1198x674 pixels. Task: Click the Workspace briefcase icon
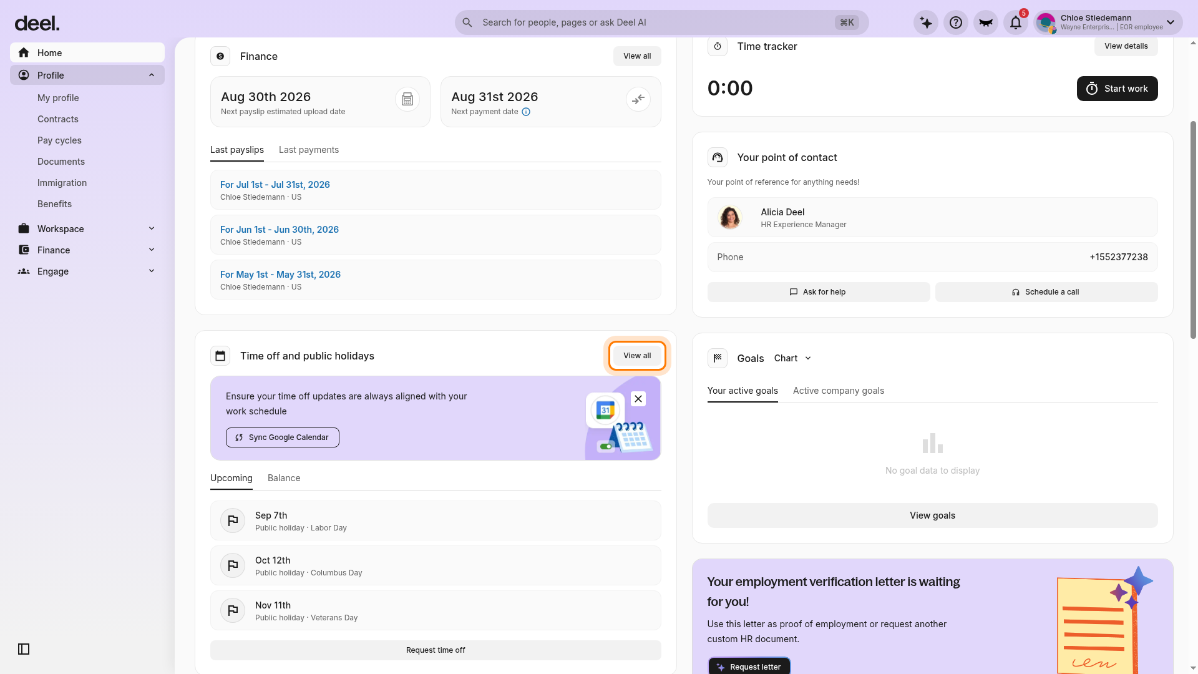click(24, 228)
